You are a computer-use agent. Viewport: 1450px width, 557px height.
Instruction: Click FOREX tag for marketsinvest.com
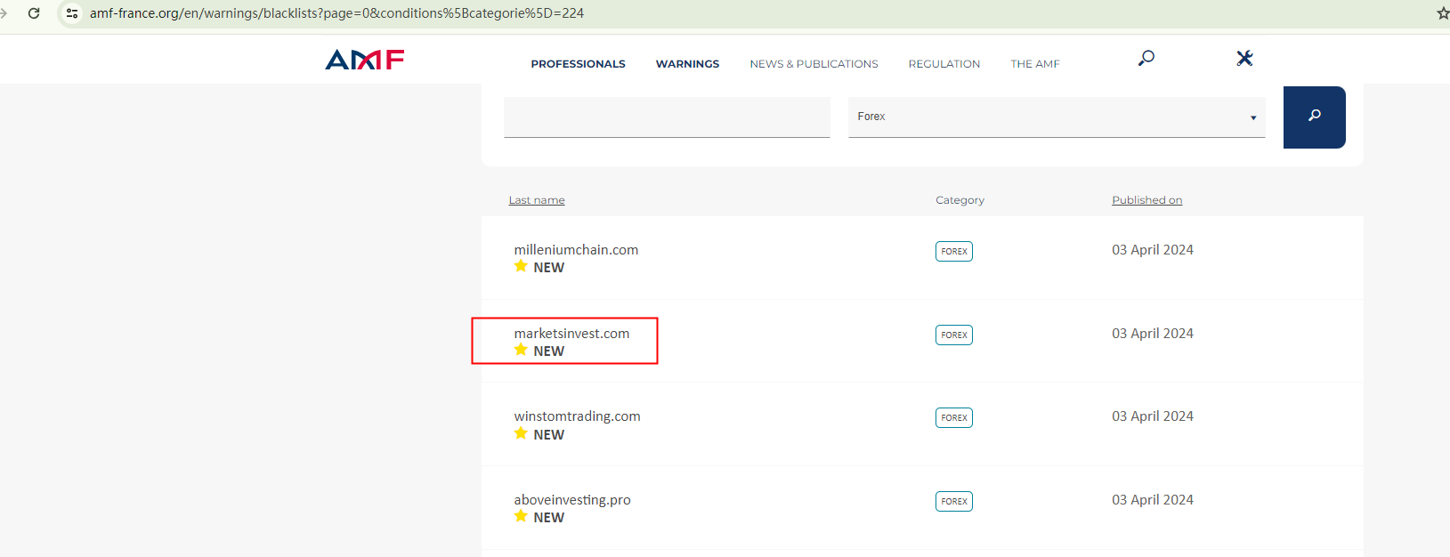(x=954, y=335)
